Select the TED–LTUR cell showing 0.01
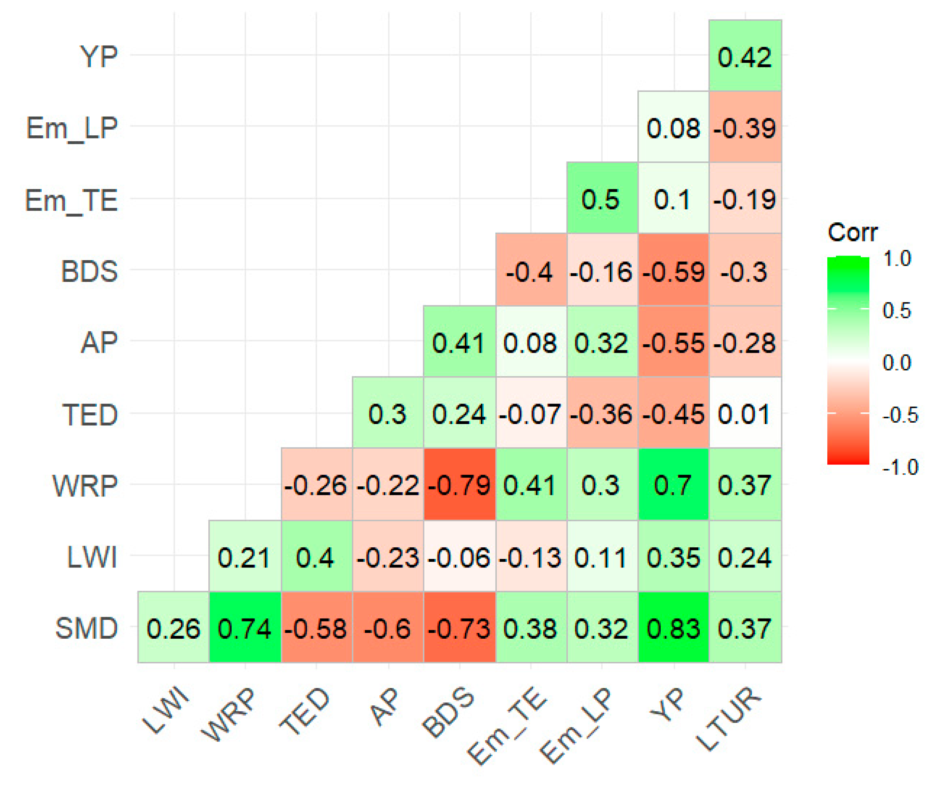The image size is (931, 786). [x=745, y=413]
